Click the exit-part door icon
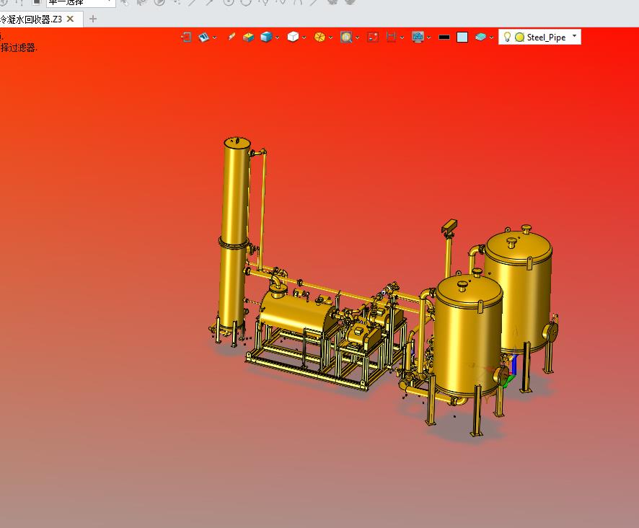This screenshot has width=639, height=528. tap(186, 37)
